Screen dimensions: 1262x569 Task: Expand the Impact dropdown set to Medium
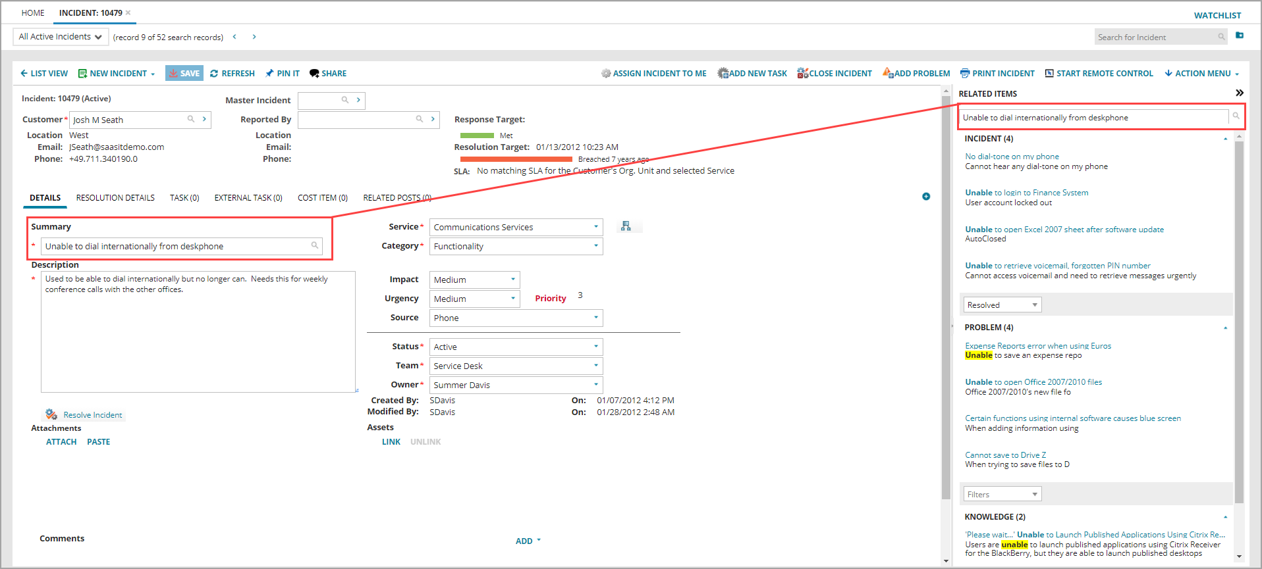click(474, 280)
